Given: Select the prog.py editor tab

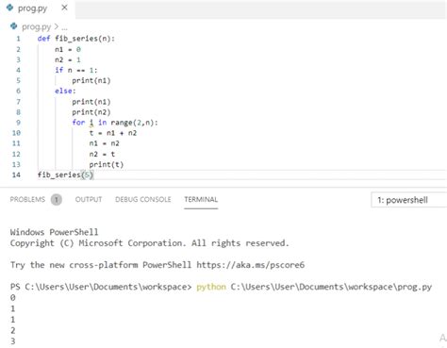Looking at the screenshot, I should (37, 8).
